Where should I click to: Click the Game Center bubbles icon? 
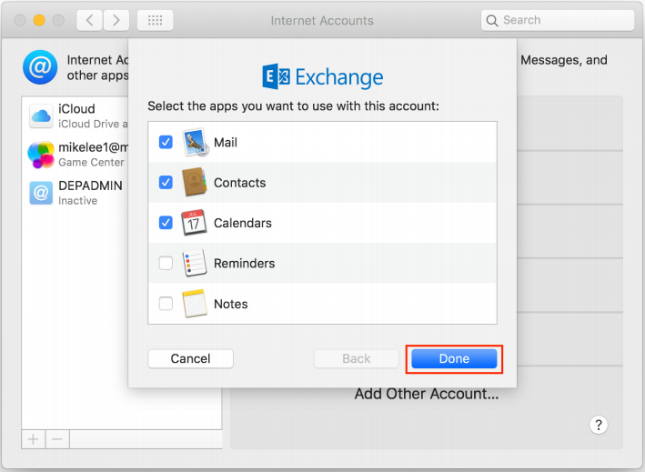41,155
